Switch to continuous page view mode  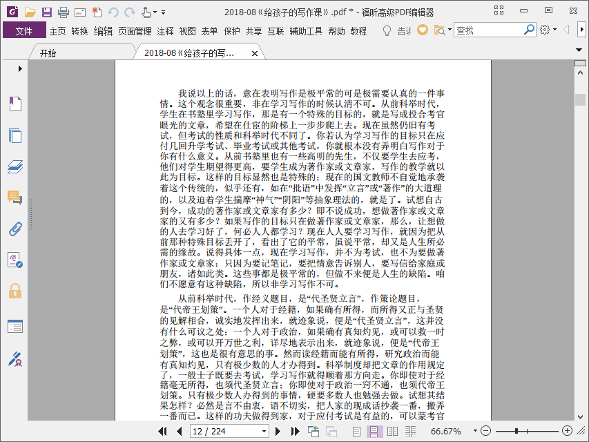pyautogui.click(x=374, y=431)
